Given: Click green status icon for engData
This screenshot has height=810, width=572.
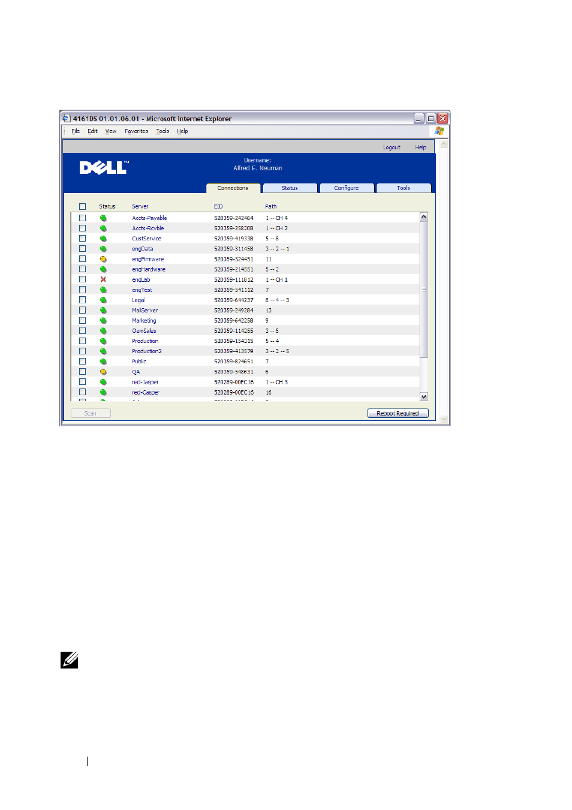Looking at the screenshot, I should click(103, 249).
